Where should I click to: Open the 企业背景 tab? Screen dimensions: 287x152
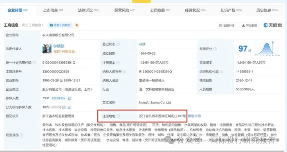point(18,10)
